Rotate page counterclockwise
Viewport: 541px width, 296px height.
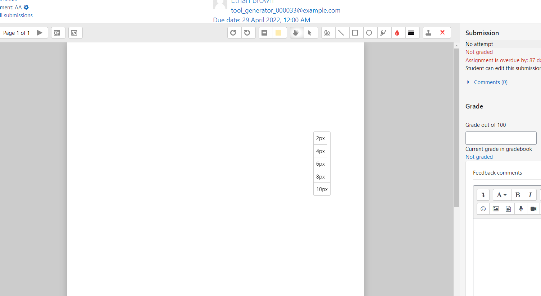pos(234,33)
